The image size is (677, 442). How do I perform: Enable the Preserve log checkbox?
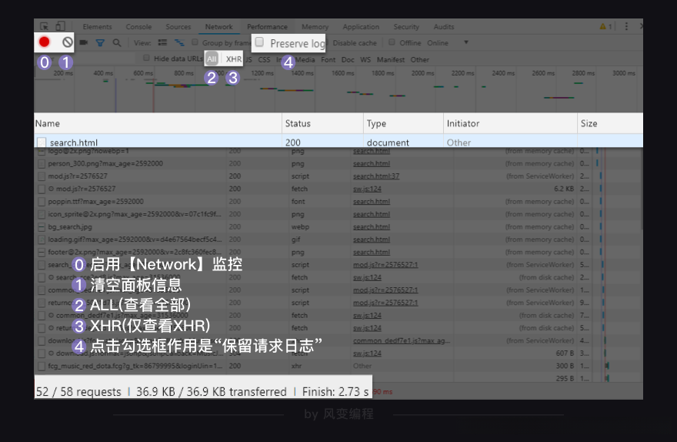click(x=259, y=42)
